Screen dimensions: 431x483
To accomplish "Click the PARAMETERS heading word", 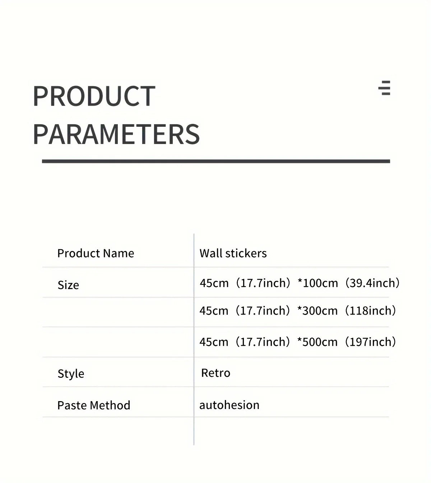I will [x=116, y=134].
